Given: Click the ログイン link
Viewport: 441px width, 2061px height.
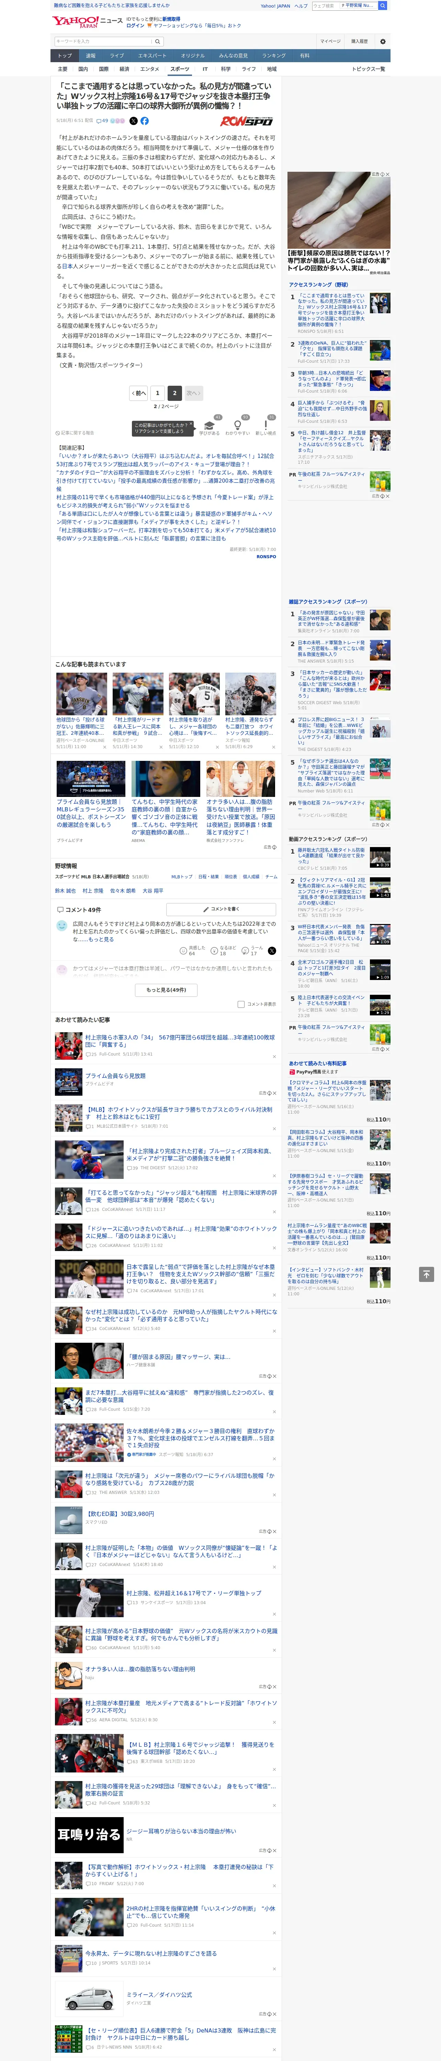Looking at the screenshot, I should [135, 26].
